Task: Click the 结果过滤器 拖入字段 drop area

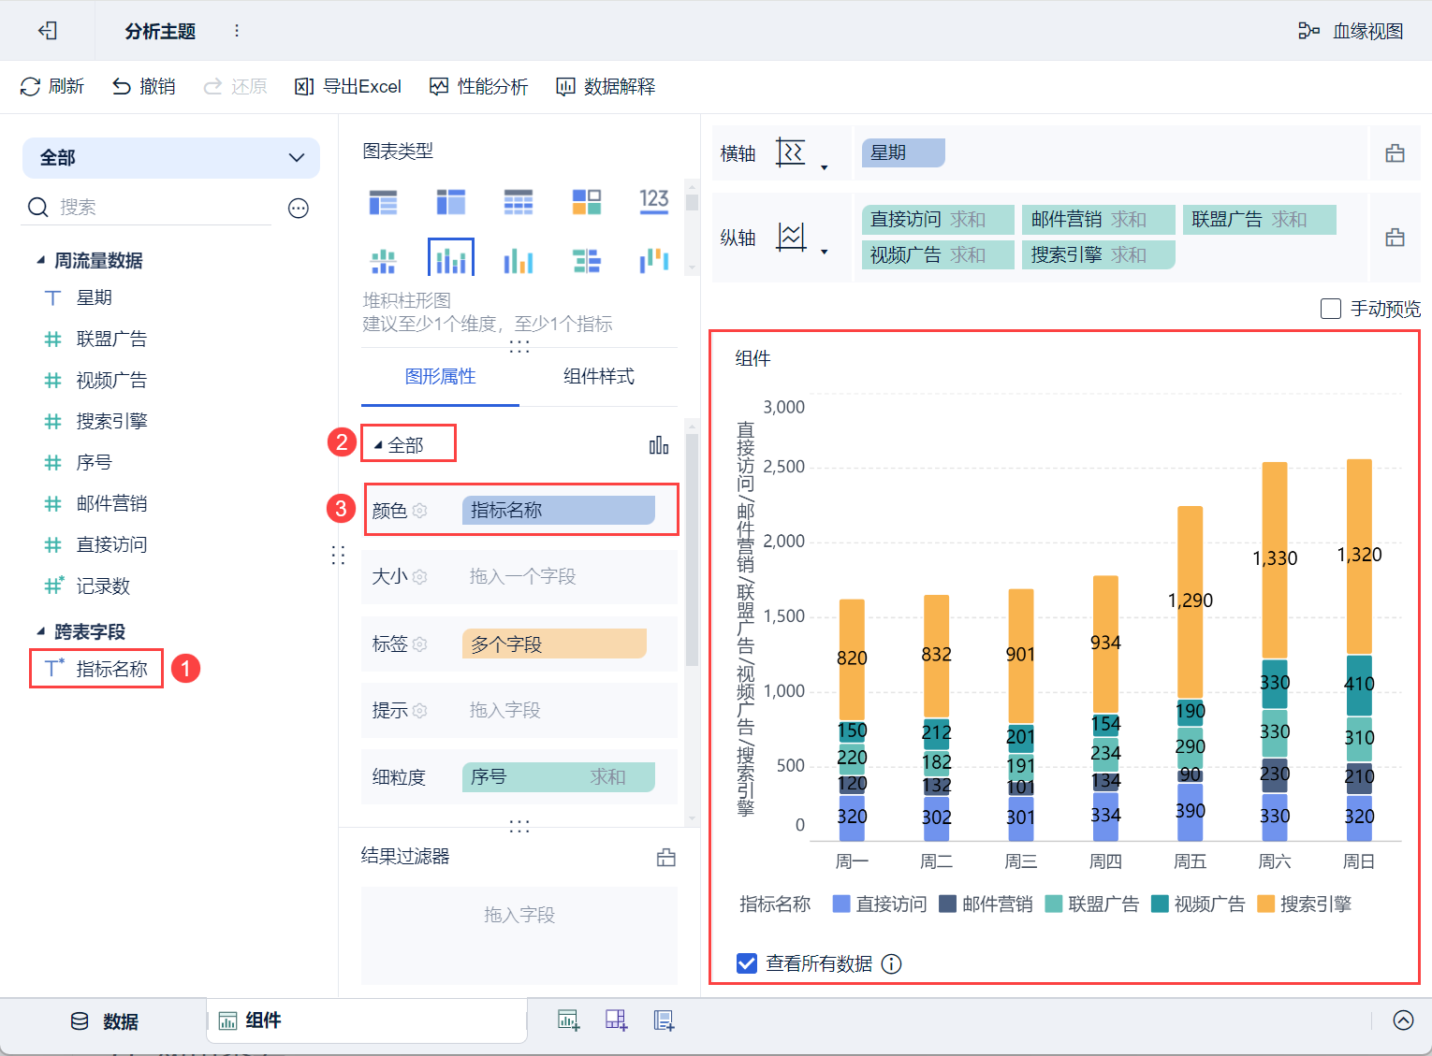Action: 519,935
